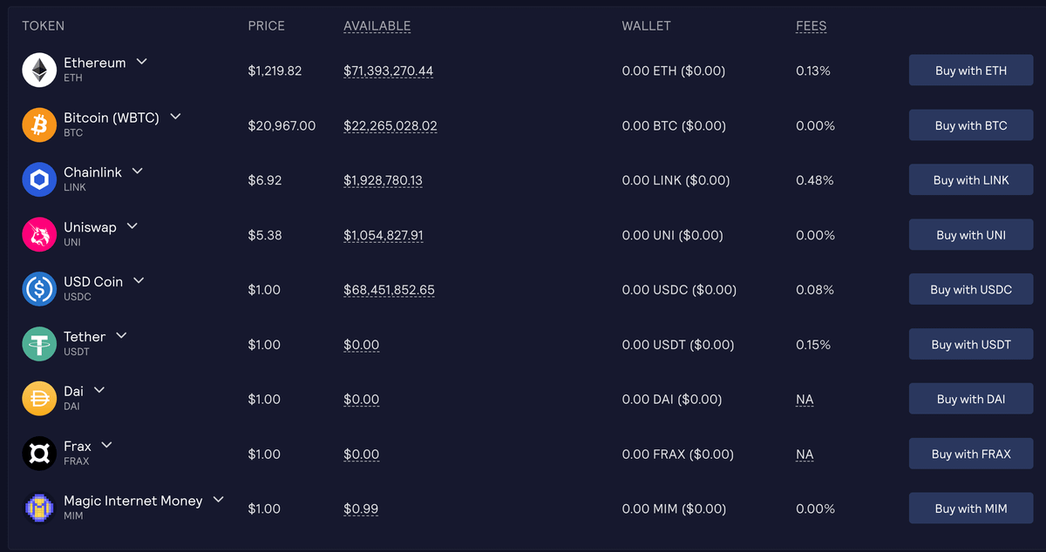Click the NA fee value for Dai
The height and width of the screenshot is (552, 1046).
[805, 400]
